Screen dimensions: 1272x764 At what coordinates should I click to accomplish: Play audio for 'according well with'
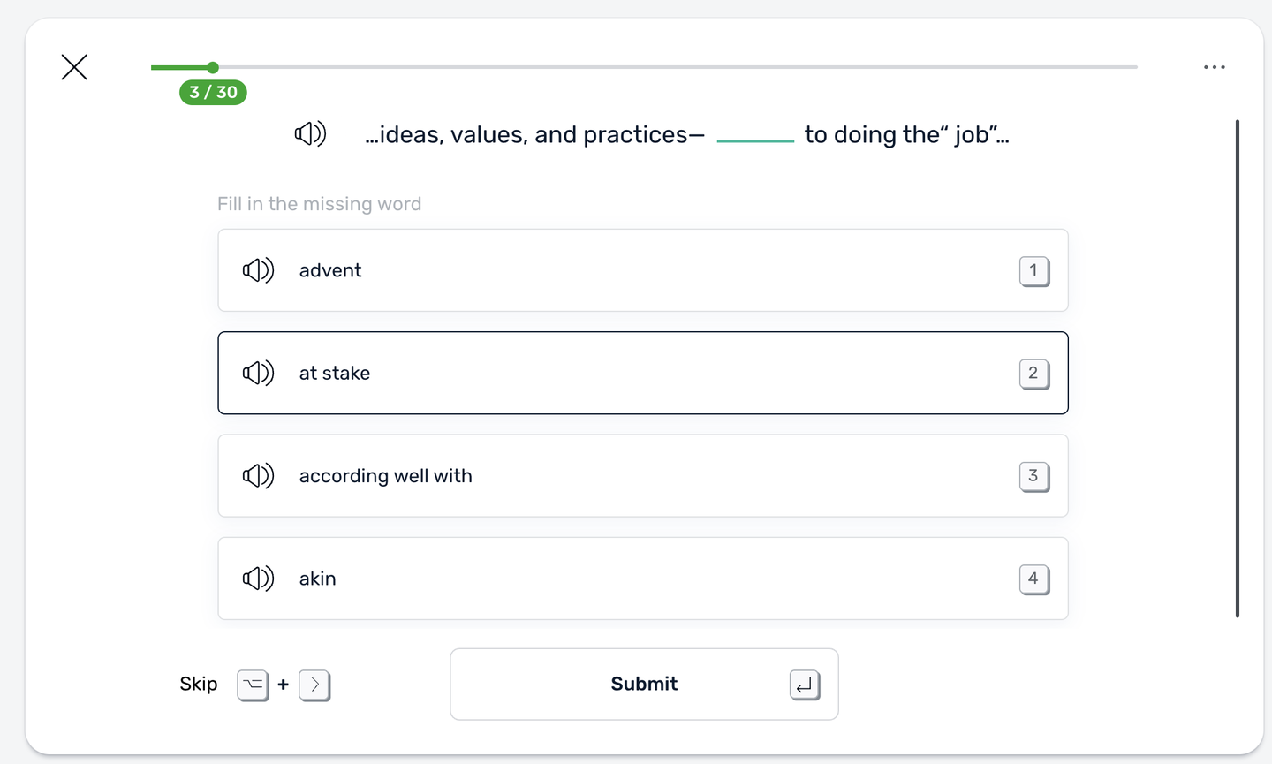click(258, 476)
